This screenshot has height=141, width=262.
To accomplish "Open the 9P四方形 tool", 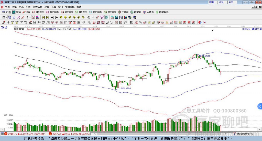I will click(53, 12).
